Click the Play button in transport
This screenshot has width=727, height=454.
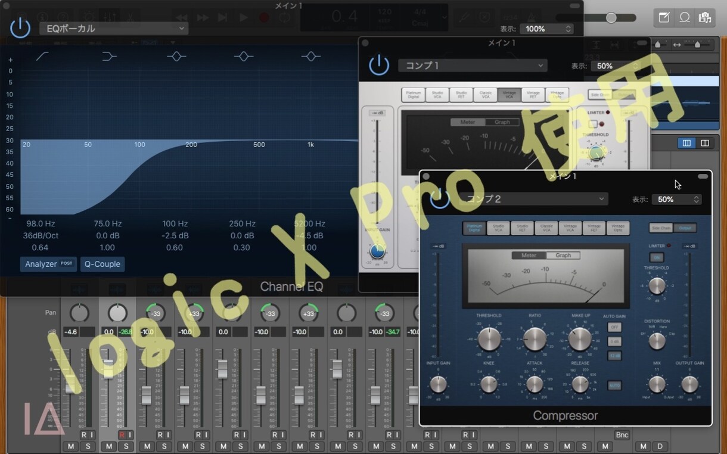(x=243, y=18)
